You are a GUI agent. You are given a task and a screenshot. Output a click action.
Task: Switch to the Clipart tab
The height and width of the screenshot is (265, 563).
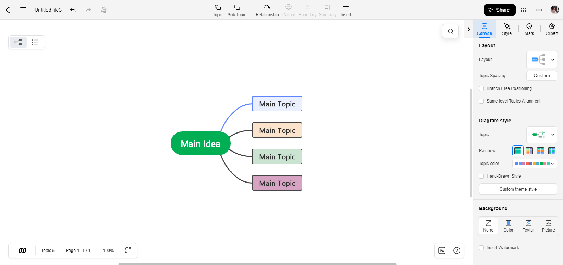[x=552, y=29]
